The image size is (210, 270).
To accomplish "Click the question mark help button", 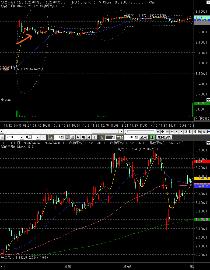I will pyautogui.click(x=43, y=137).
